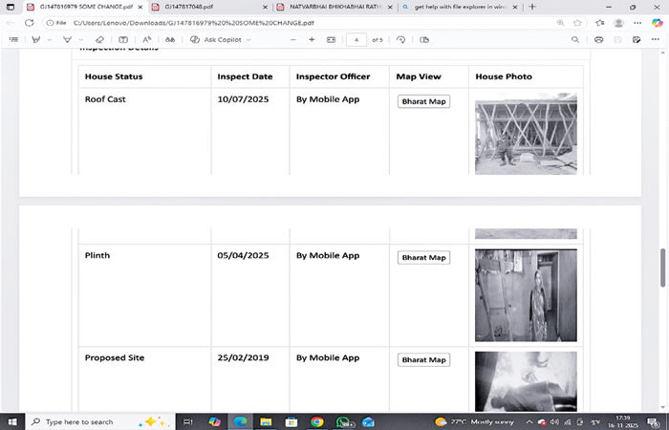
Task: Print the PDF using the printer icon
Action: (598, 40)
